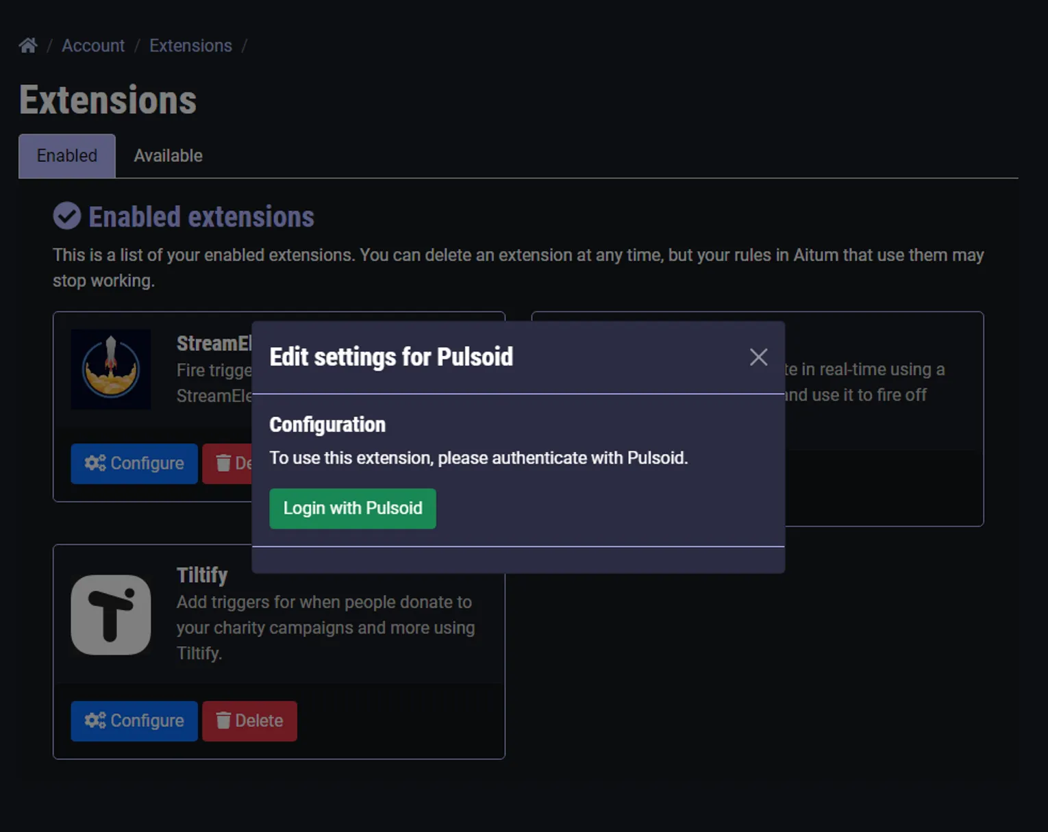Viewport: 1048px width, 832px height.
Task: Delete the StreamElements extension
Action: pyautogui.click(x=227, y=463)
